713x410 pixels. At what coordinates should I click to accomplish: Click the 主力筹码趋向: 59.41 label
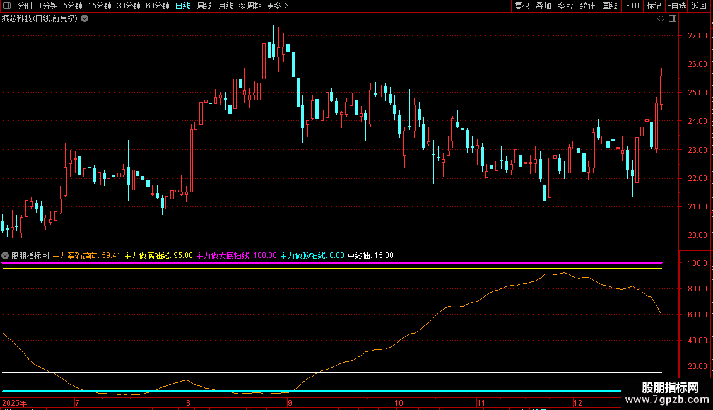coord(86,255)
